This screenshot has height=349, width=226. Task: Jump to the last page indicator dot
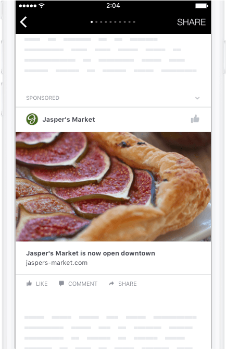pyautogui.click(x=134, y=22)
